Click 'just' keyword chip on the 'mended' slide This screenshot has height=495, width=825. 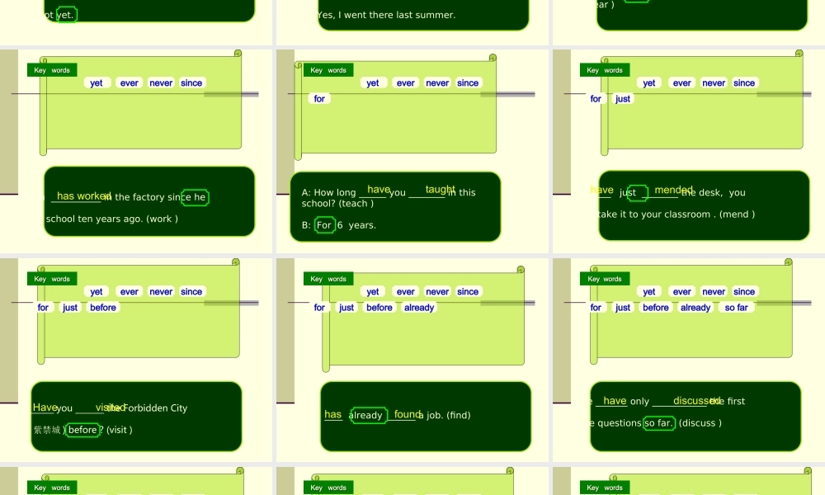(x=622, y=99)
